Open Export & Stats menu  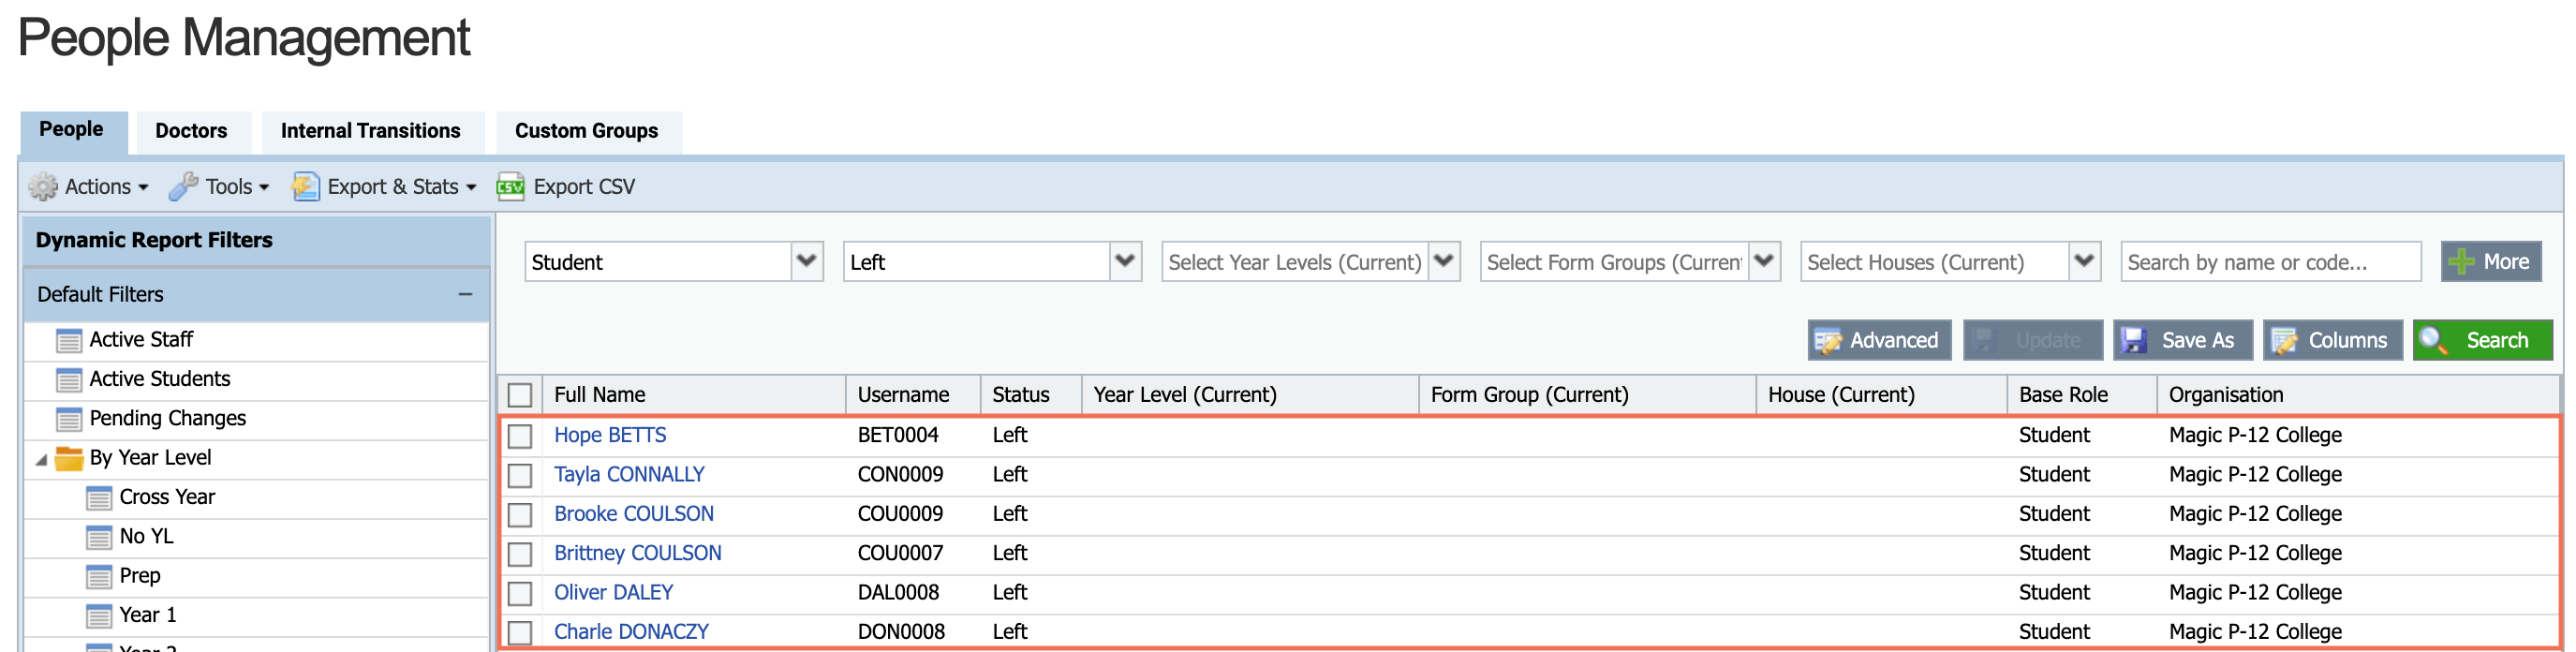384,187
